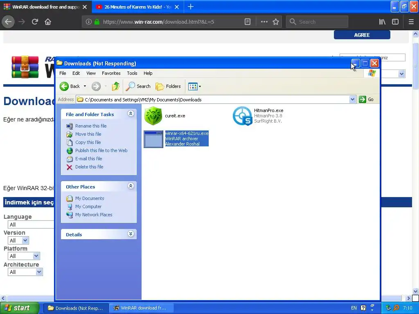Click the Back arrow in Explorer toolbar
The image size is (419, 314).
(x=64, y=86)
